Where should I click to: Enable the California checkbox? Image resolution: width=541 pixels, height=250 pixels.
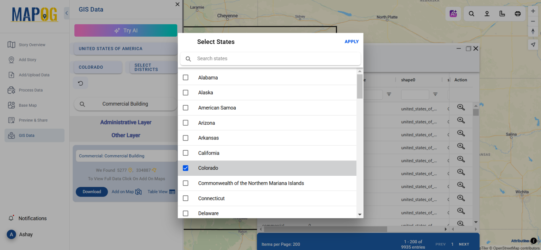(186, 153)
